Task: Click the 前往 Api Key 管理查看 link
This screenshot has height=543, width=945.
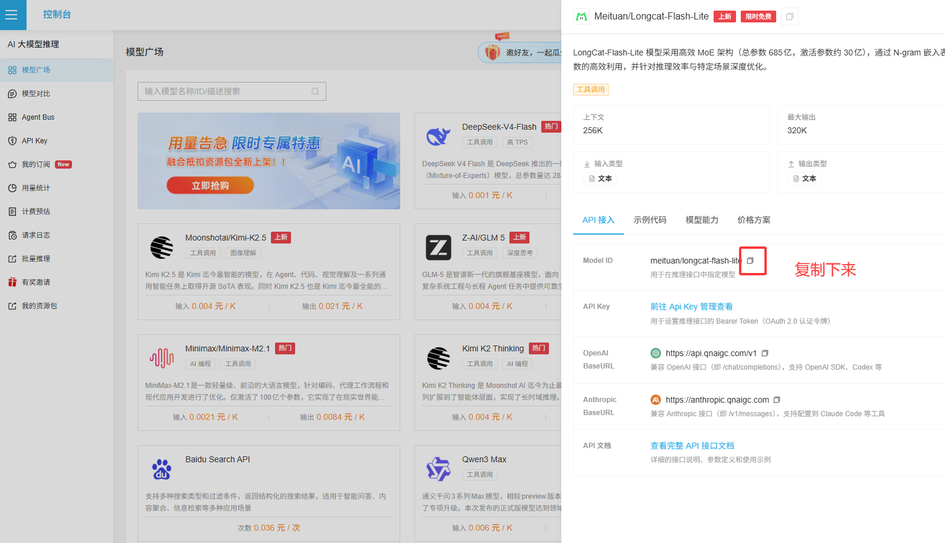Action: coord(691,307)
